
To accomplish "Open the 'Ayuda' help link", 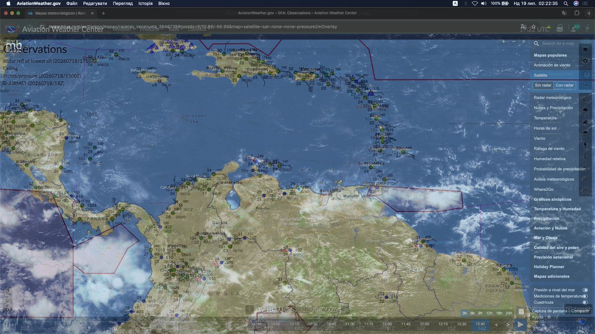I will tap(537, 317).
